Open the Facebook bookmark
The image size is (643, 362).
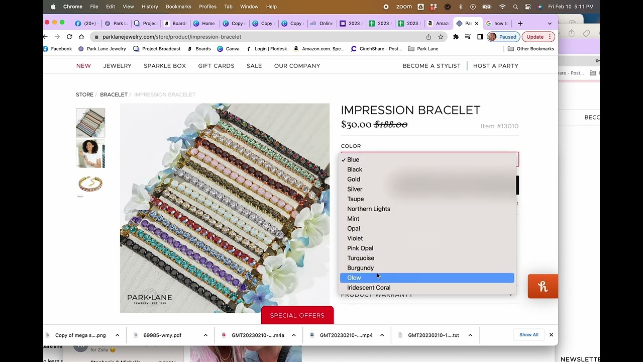[58, 49]
